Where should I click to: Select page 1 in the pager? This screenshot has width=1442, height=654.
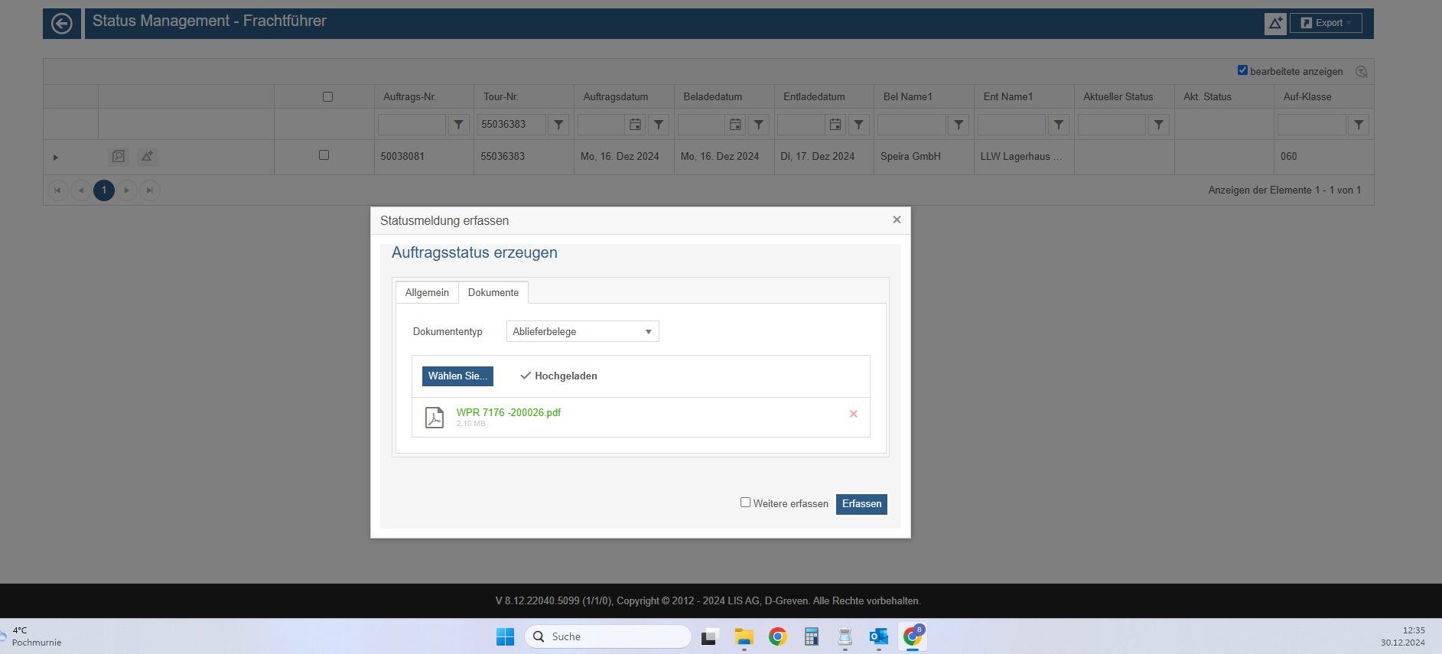104,190
